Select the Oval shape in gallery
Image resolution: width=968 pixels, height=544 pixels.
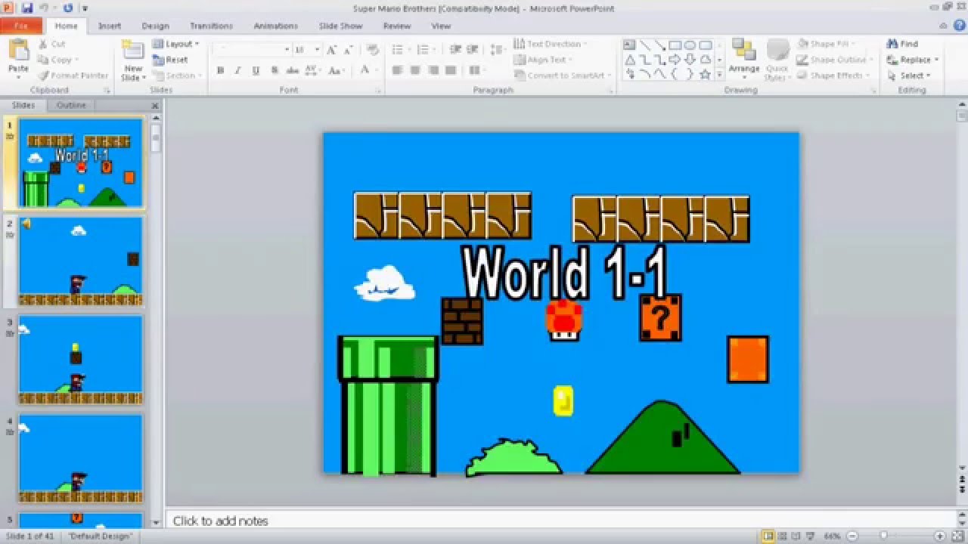690,45
